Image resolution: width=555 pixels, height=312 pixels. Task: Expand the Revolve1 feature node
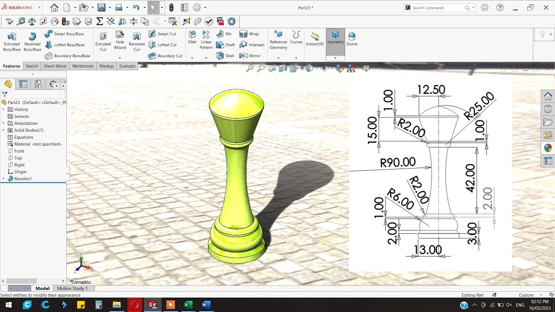click(3, 179)
